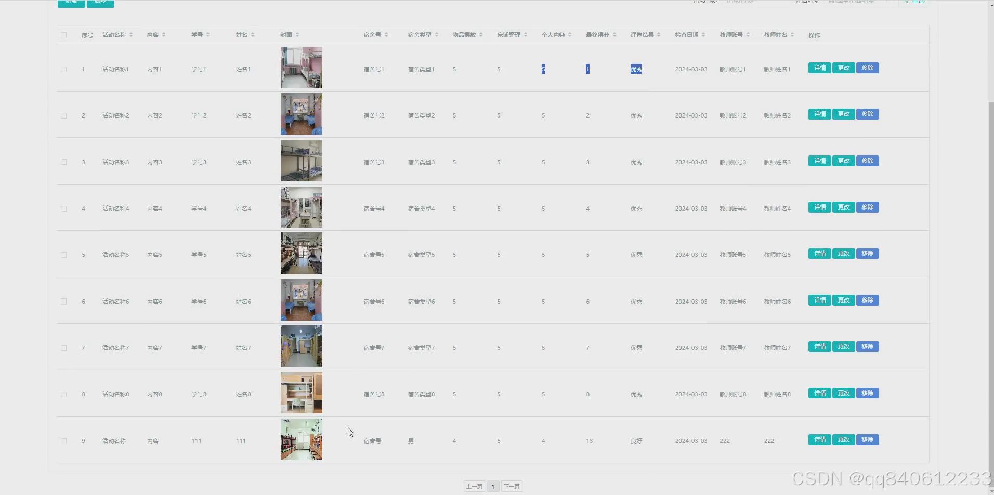Click 更改 for row 活动名称1

click(843, 68)
